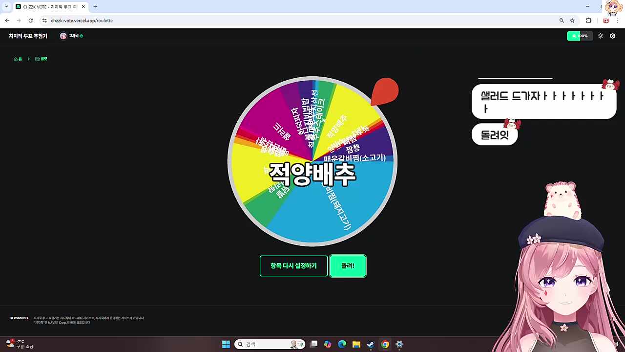Open Copilot from the taskbar

pos(328,344)
